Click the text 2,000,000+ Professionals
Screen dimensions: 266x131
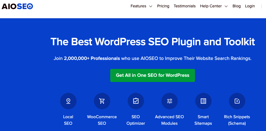(92, 59)
